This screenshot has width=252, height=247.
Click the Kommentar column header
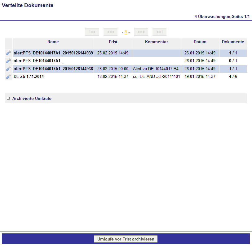[x=156, y=42]
